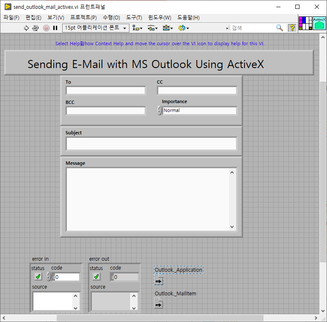Minimize the front panel window
Screen dimensions: 327x322
coord(278,7)
